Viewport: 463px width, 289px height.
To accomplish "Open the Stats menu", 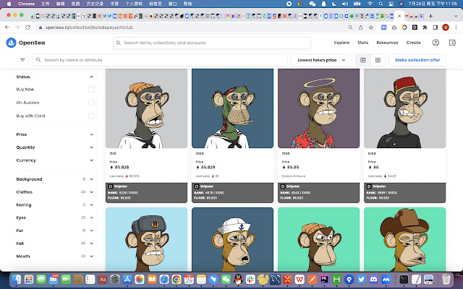I will tap(363, 43).
